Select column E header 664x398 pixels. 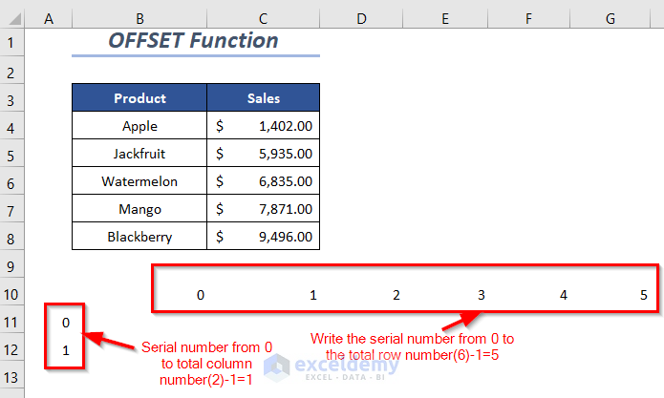coord(445,18)
